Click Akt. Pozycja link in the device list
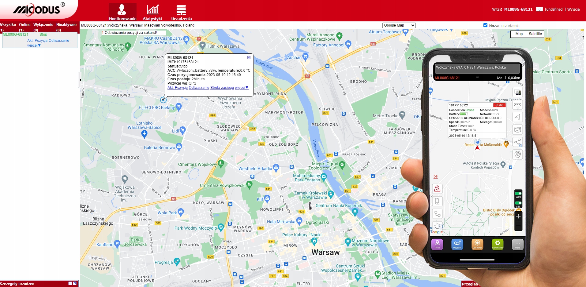The image size is (586, 287). (x=37, y=41)
